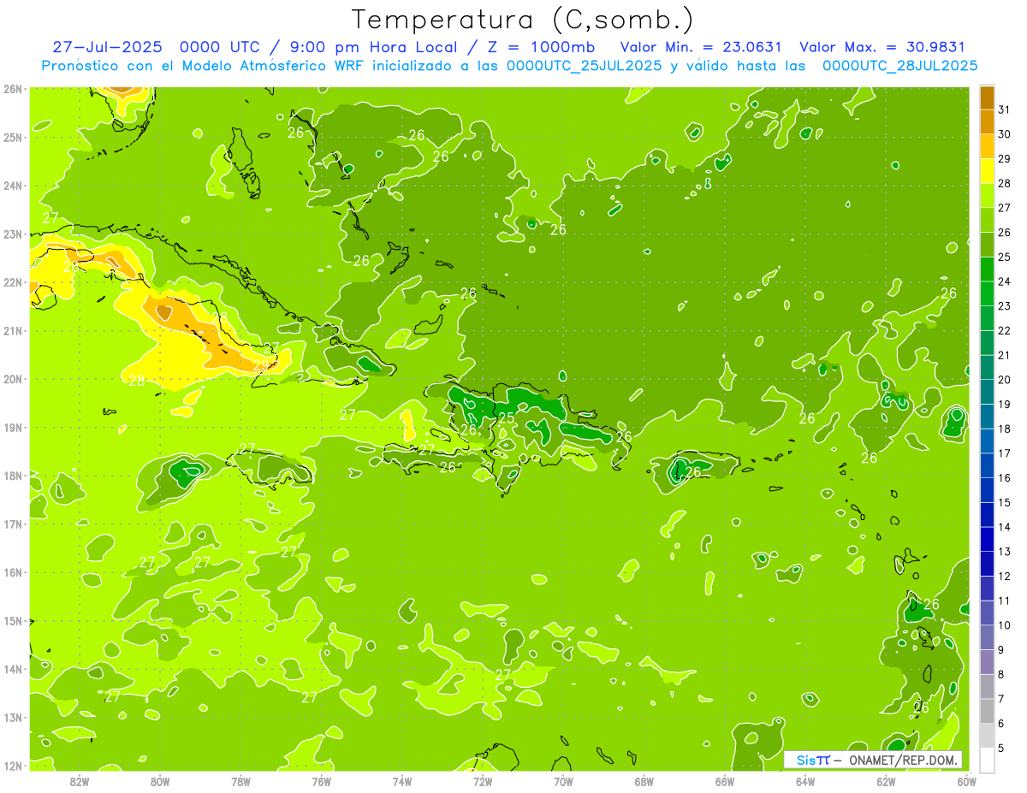Click the "64W" longitude axis label

(805, 780)
